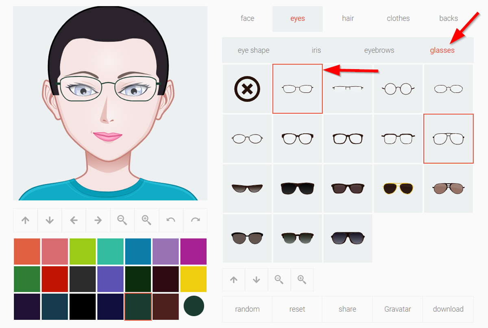This screenshot has width=488, height=328.
Task: Shift the avatar left using the left arrow
Action: click(x=74, y=220)
